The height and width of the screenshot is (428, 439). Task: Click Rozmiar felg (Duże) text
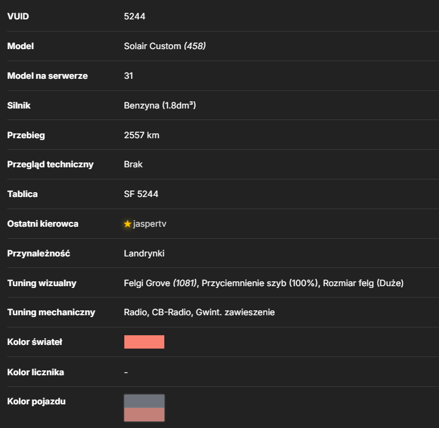pos(363,283)
